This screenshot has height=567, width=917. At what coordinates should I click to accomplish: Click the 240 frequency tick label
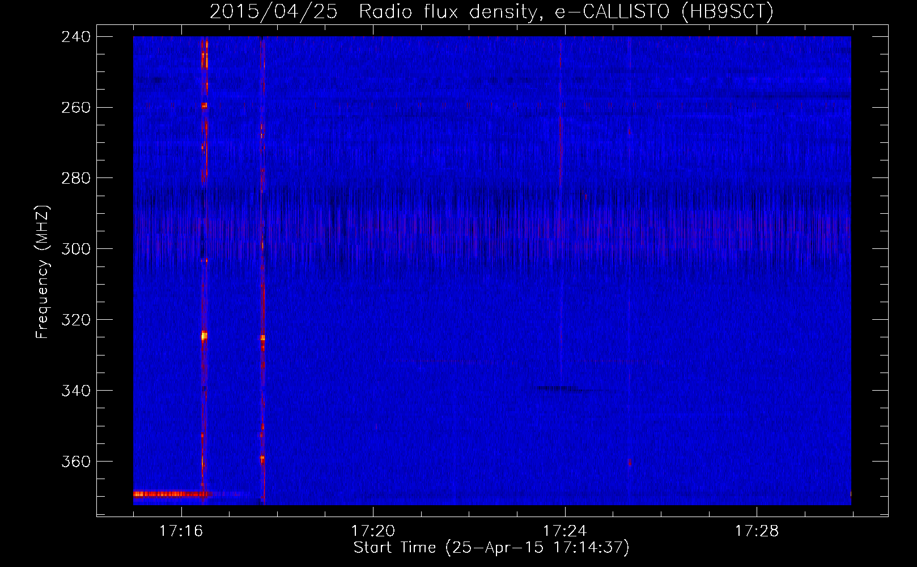click(76, 37)
